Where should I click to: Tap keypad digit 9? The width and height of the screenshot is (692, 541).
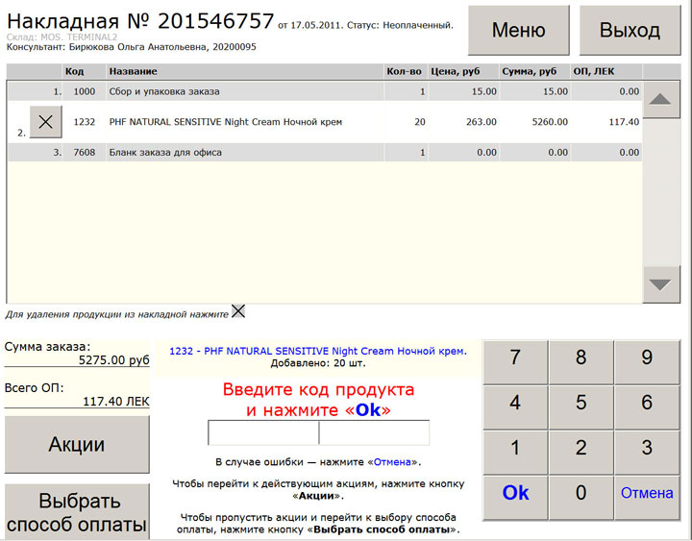[x=647, y=362]
